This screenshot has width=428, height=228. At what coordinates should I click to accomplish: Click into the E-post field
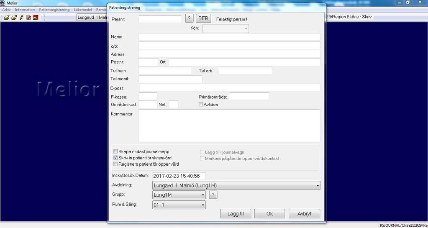pos(230,87)
